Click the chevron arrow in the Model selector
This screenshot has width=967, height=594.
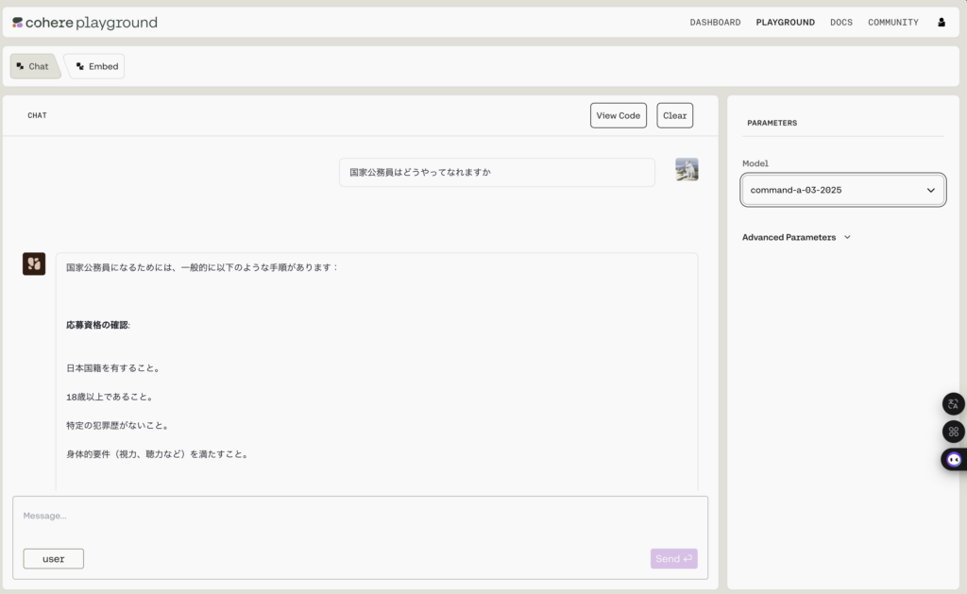pyautogui.click(x=930, y=190)
